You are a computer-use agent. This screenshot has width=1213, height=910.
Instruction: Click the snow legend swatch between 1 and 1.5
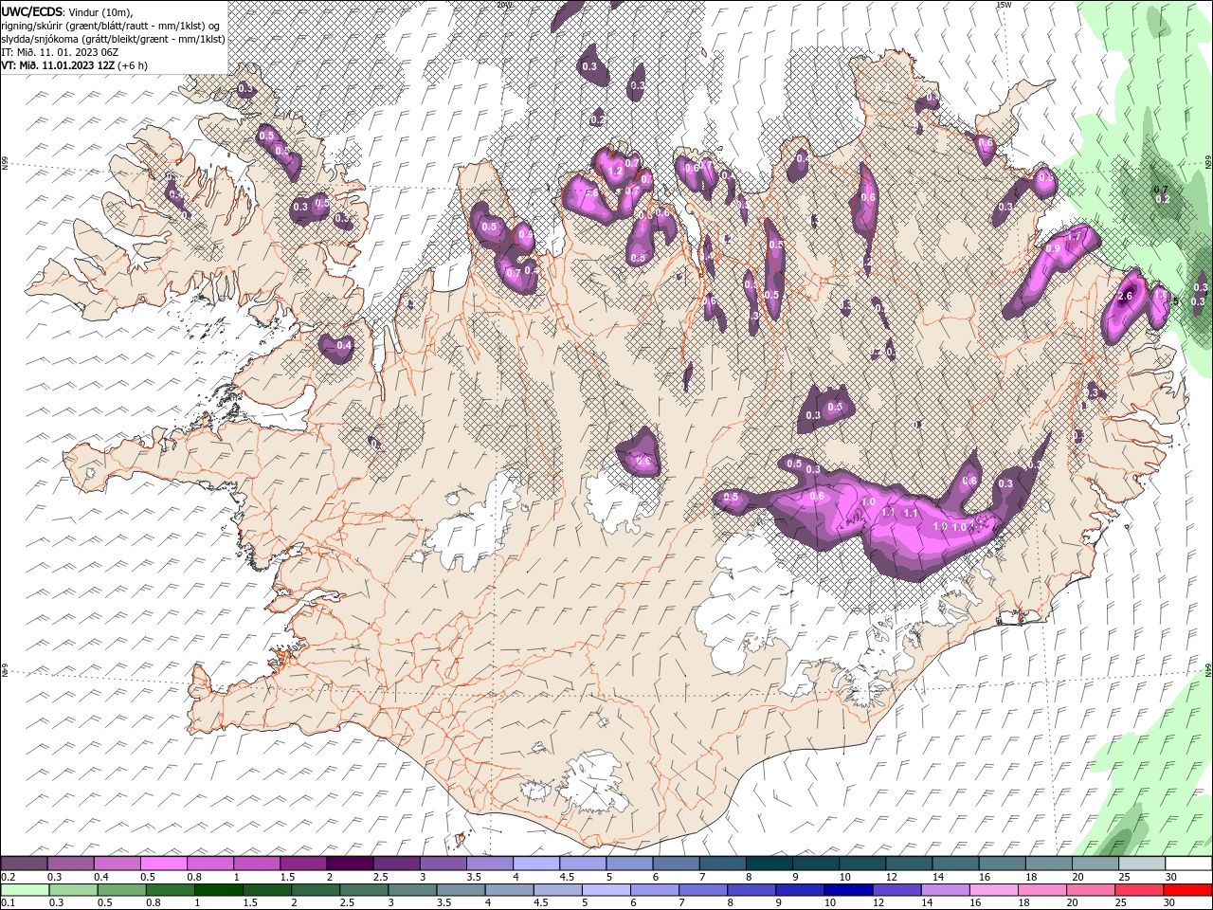(x=256, y=864)
